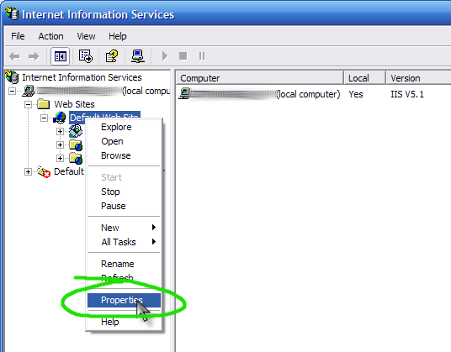Image resolution: width=451 pixels, height=352 pixels.
Task: Collapse the Web Sites tree node
Action: pyautogui.click(x=28, y=104)
